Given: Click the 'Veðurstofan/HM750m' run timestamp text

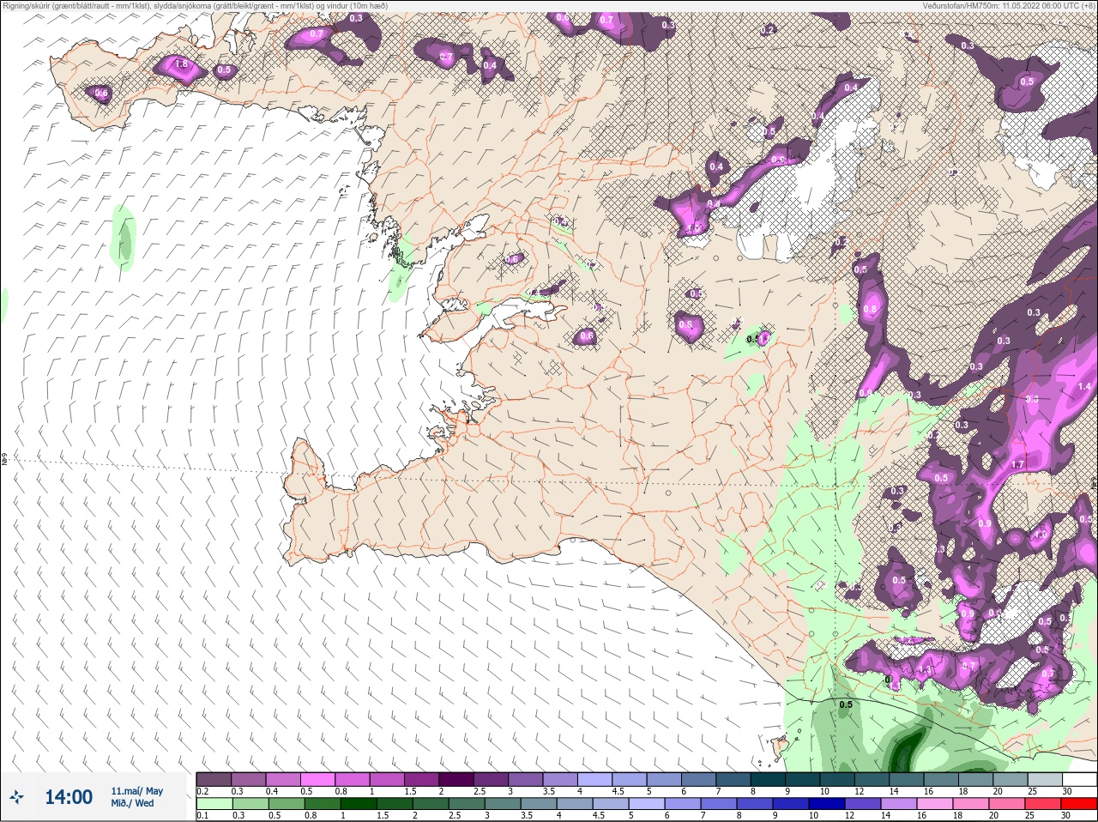Looking at the screenshot, I should (1009, 5).
